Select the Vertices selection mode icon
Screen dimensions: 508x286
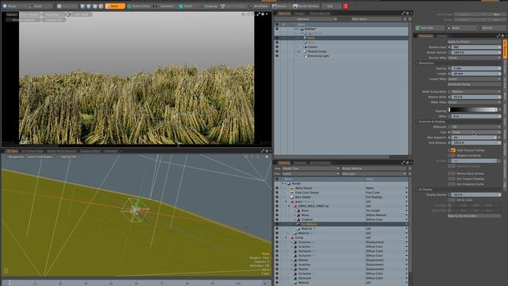pos(83,6)
